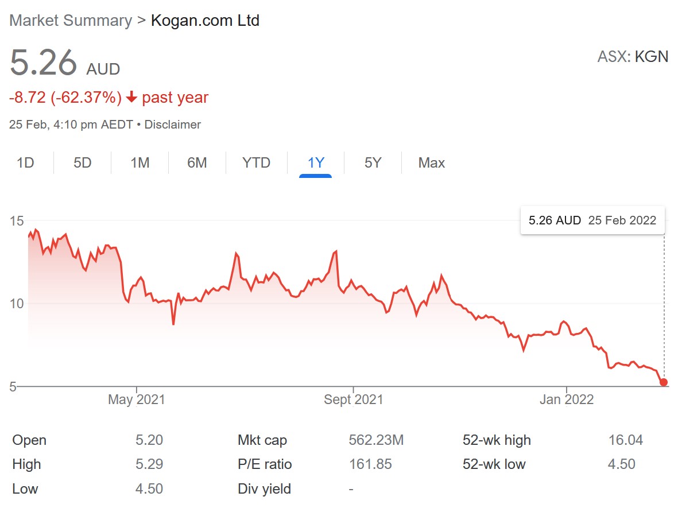This screenshot has height=512, width=678.
Task: Select the YTD range tab
Action: (256, 163)
